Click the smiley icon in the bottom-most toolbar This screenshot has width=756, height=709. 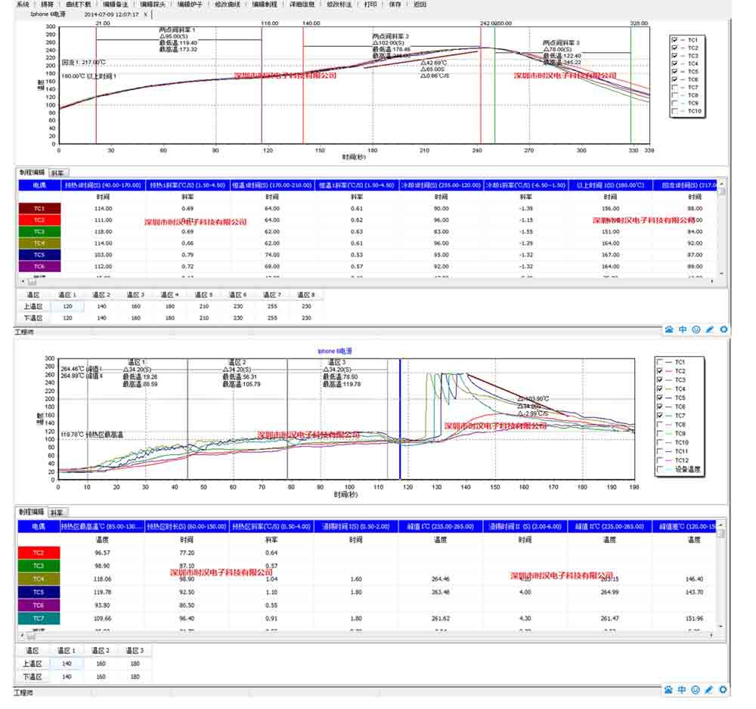696,689
